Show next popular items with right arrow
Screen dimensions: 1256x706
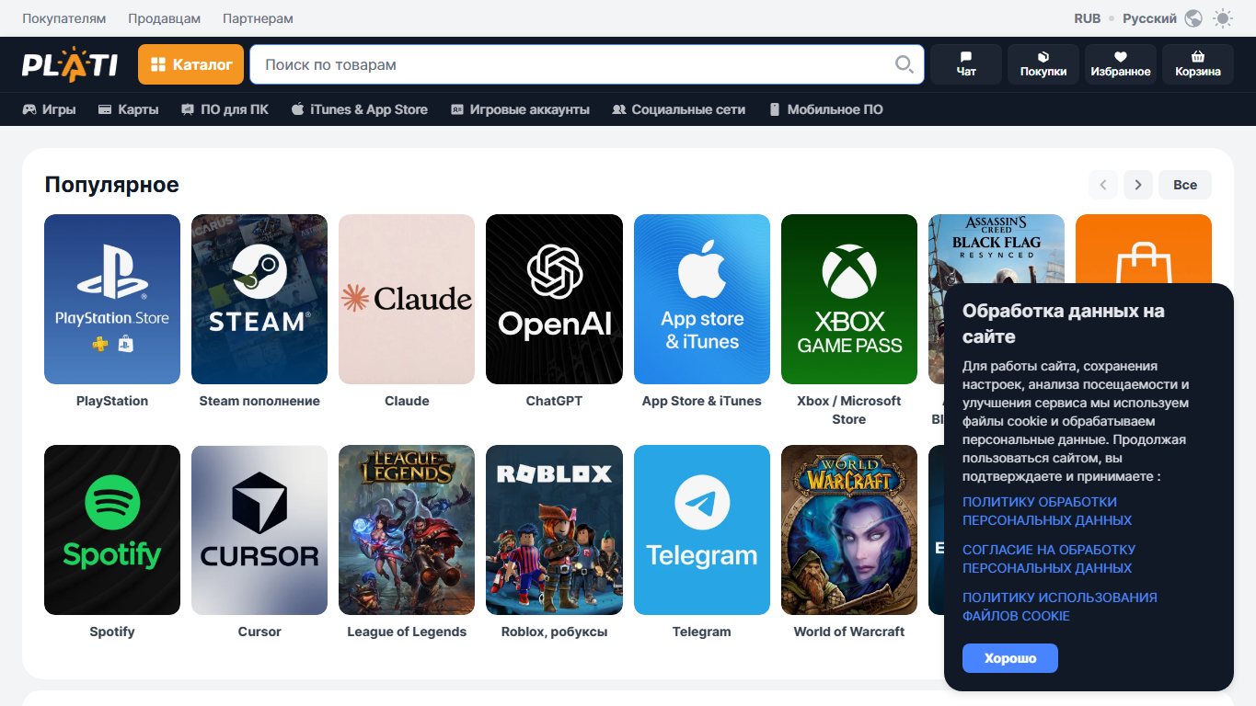pos(1138,185)
